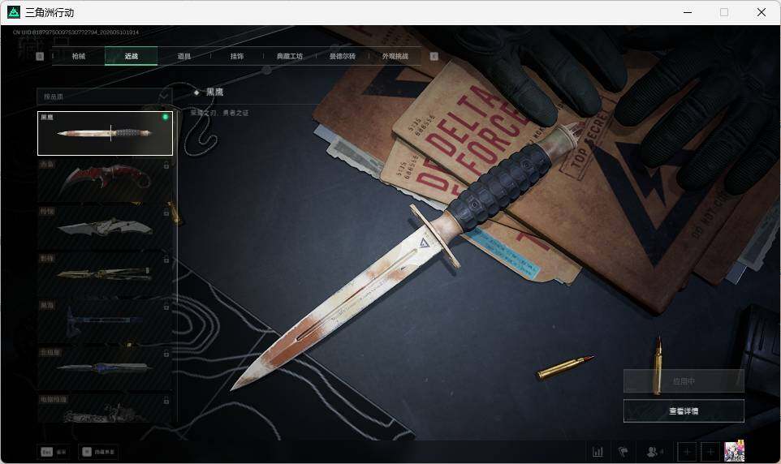Click the diamond icon beside 黑鹰 title
781x464 pixels.
(196, 92)
